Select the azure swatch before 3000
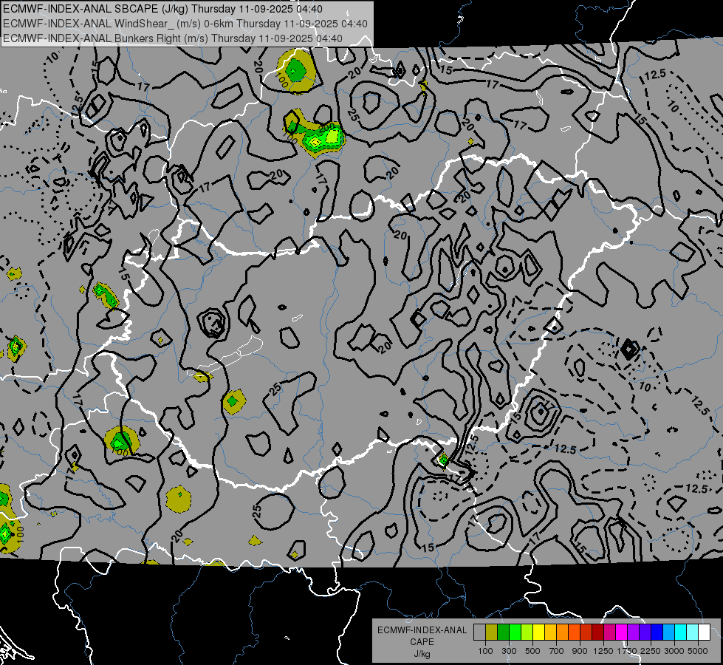The height and width of the screenshot is (665, 723). pos(668,632)
